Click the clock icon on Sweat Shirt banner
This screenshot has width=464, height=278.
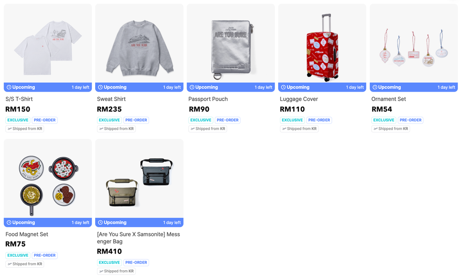[100, 88]
